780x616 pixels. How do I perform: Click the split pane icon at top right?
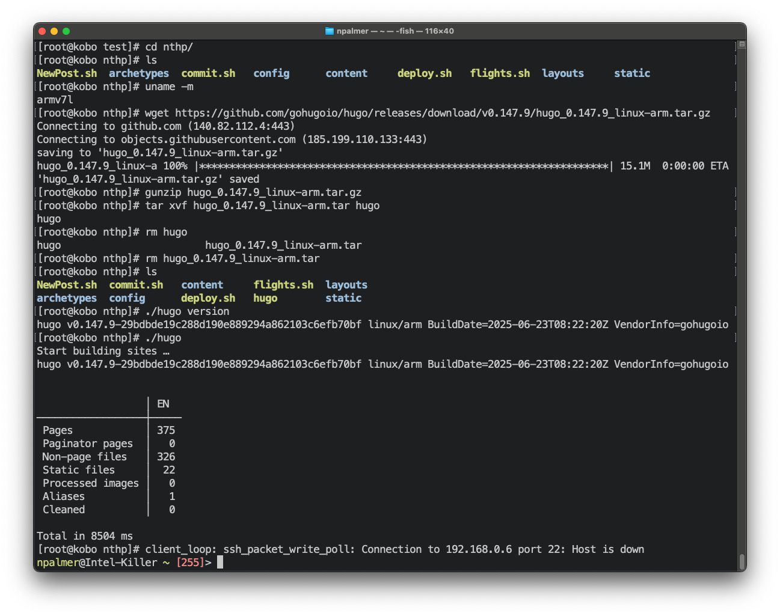click(742, 44)
